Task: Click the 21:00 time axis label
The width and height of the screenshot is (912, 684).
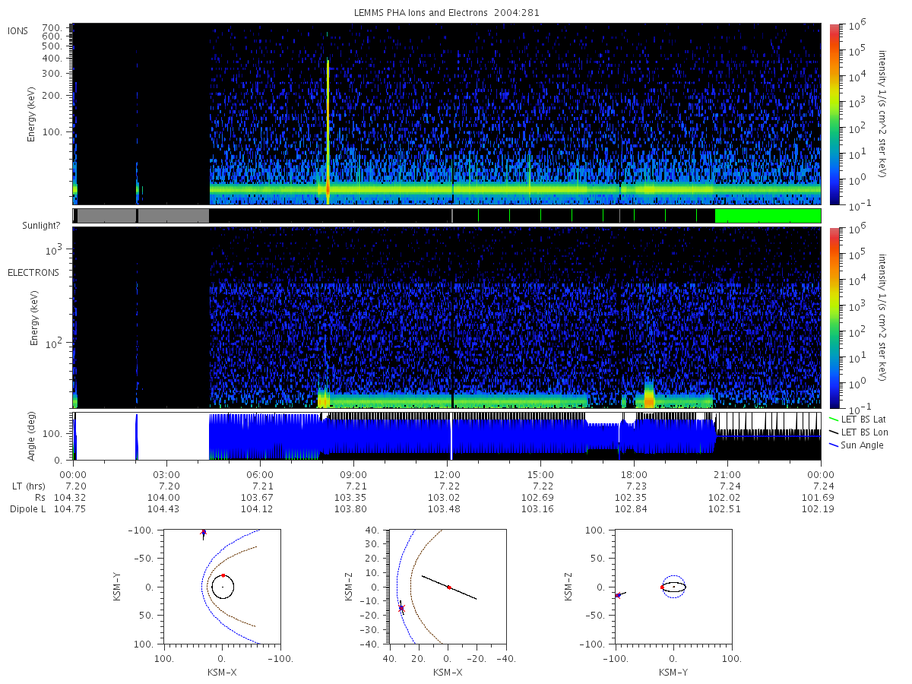Action: (x=727, y=474)
